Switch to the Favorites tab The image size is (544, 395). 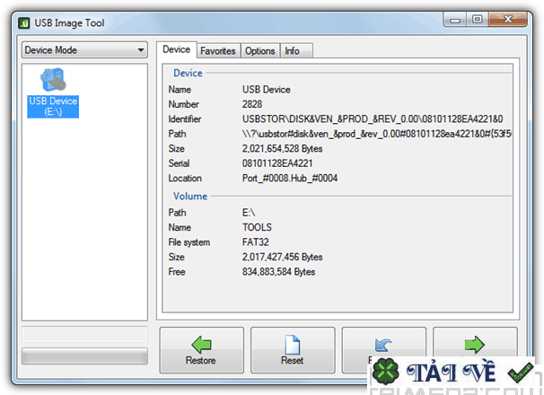click(x=218, y=51)
